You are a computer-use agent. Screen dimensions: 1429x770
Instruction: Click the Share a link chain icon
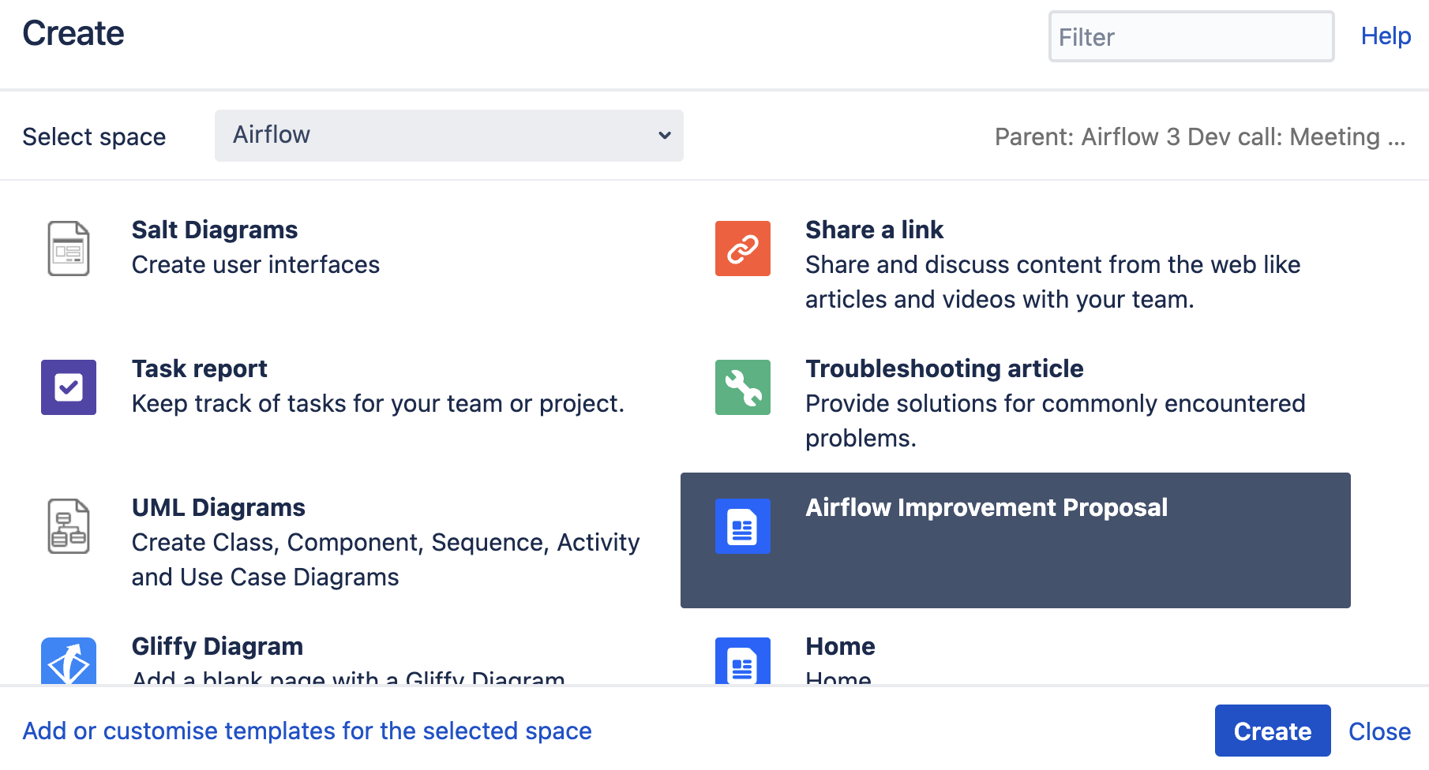pyautogui.click(x=742, y=249)
